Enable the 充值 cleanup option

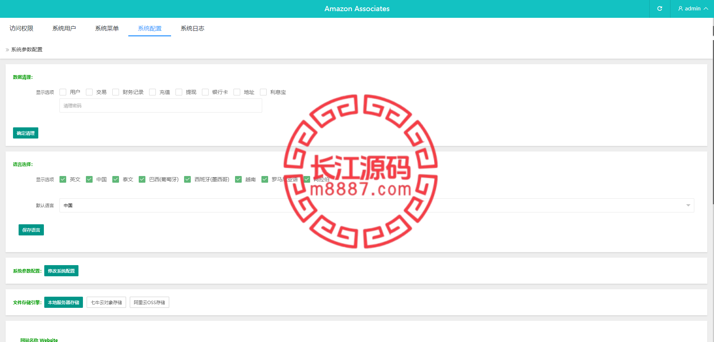coord(152,92)
